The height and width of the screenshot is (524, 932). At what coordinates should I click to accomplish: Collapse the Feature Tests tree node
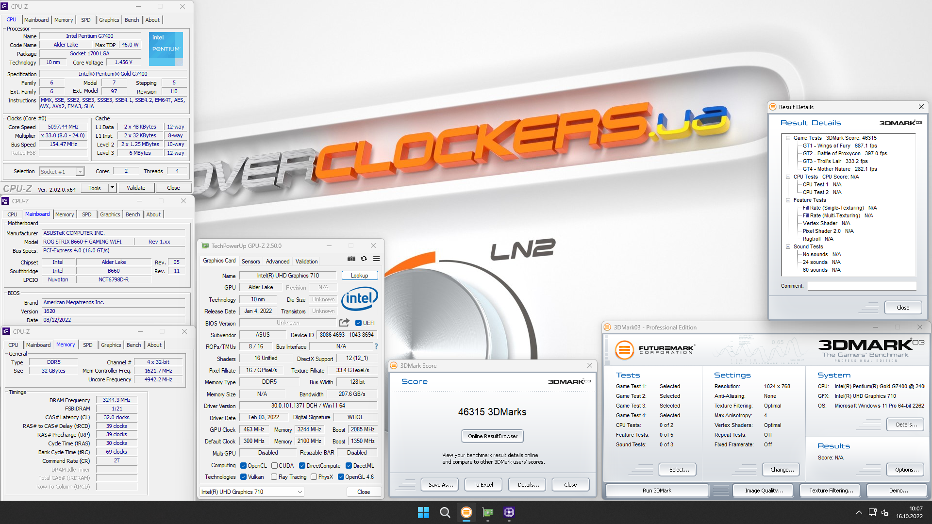coord(788,200)
